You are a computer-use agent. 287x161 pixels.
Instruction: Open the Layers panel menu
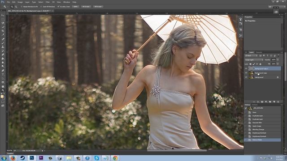(x=282, y=52)
